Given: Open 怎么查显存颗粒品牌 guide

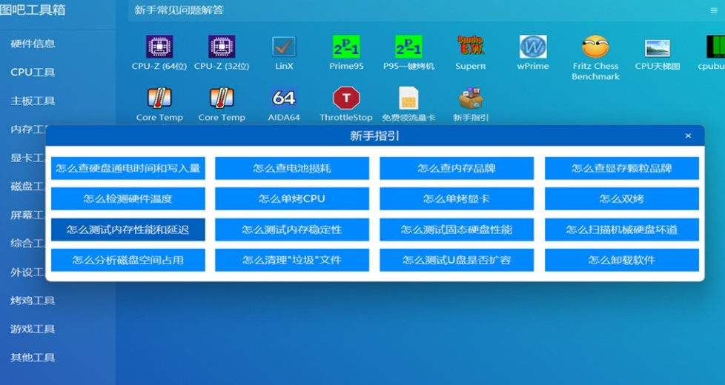Looking at the screenshot, I should [x=622, y=168].
